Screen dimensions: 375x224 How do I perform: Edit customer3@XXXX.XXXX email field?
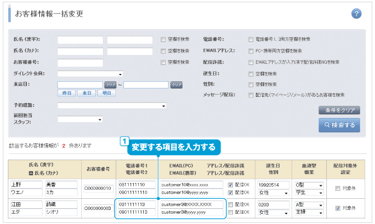[192, 204]
